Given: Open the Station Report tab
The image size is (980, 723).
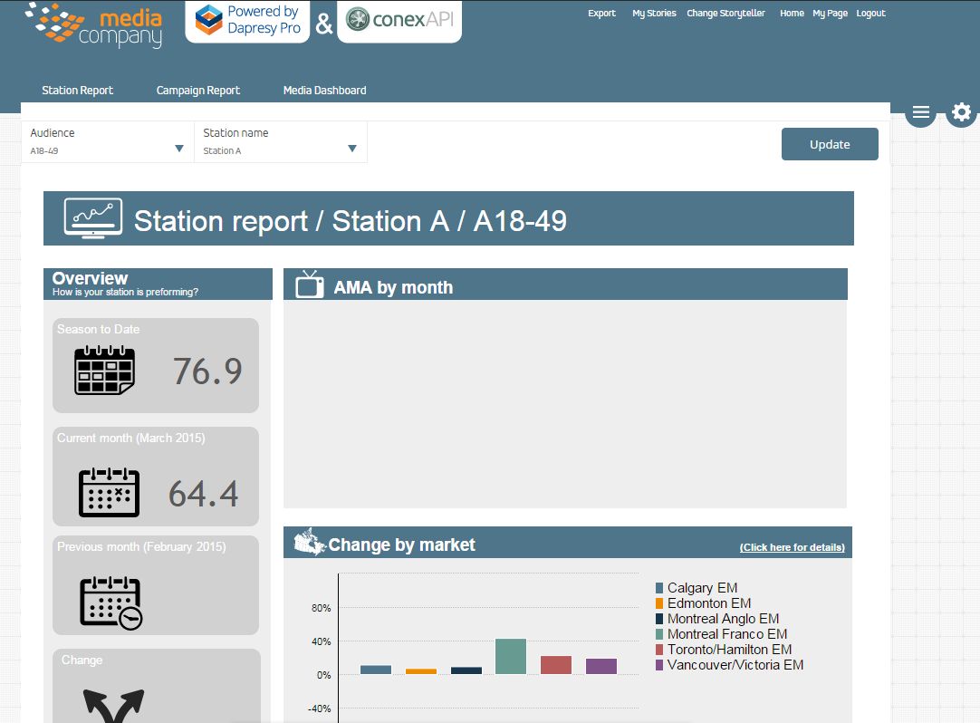Looking at the screenshot, I should click(78, 90).
